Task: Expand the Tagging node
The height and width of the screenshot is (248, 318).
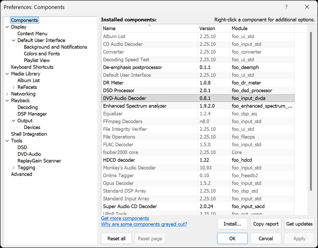Action: tap(14, 167)
